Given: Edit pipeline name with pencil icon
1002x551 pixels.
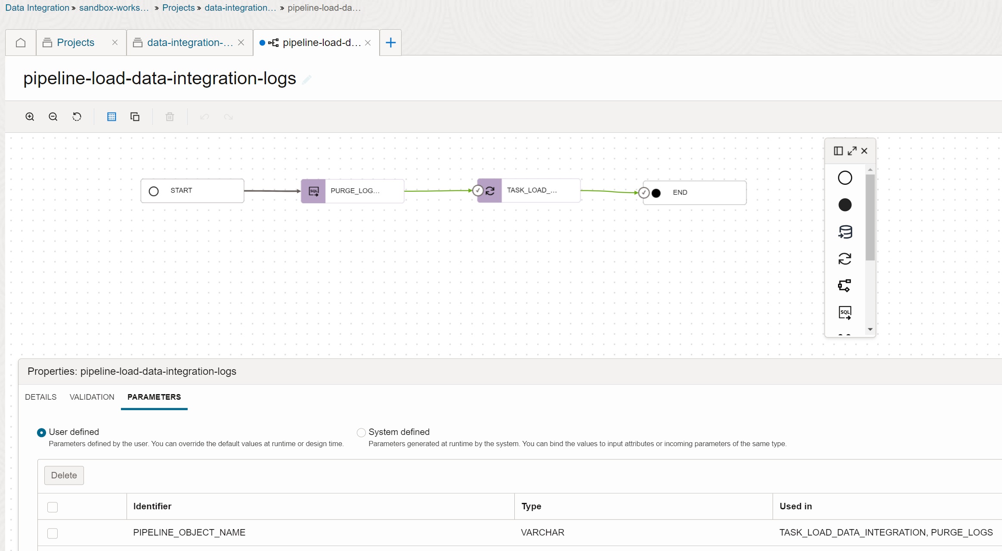Looking at the screenshot, I should click(306, 80).
